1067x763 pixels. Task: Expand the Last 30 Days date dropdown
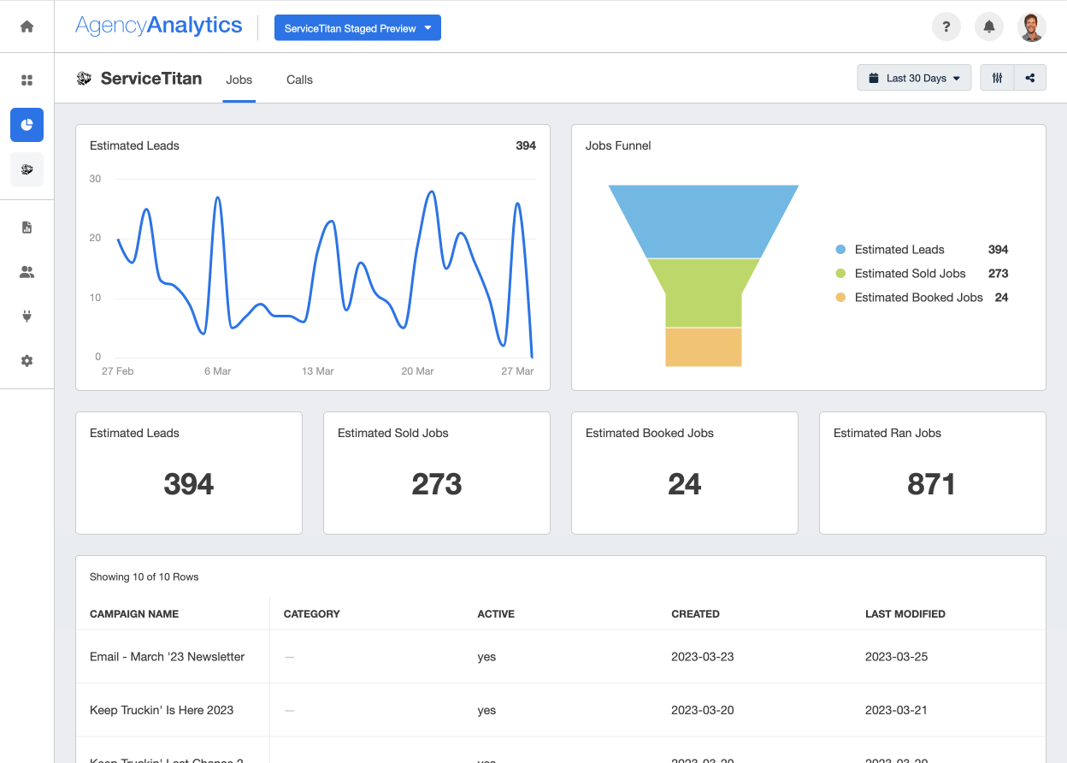point(914,78)
